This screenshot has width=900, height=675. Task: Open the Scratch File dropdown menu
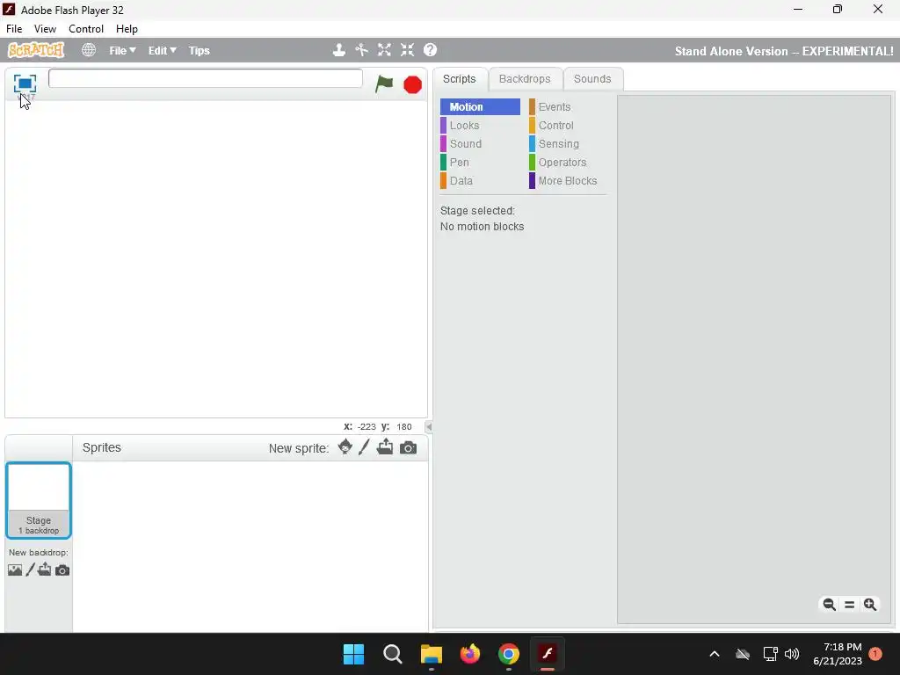coord(122,50)
